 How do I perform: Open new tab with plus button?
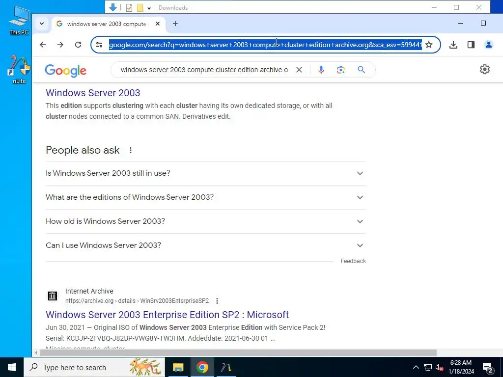tap(175, 24)
